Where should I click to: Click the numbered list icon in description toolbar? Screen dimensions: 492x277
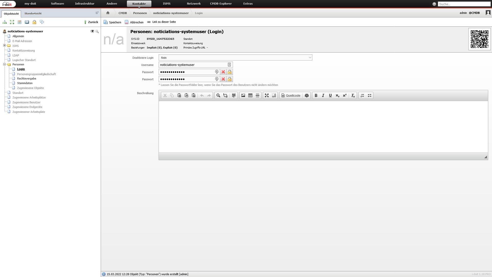(362, 95)
